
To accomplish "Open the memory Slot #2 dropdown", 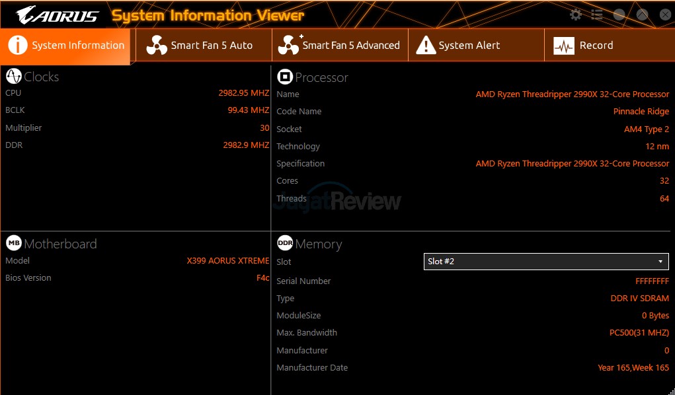I will pyautogui.click(x=545, y=262).
